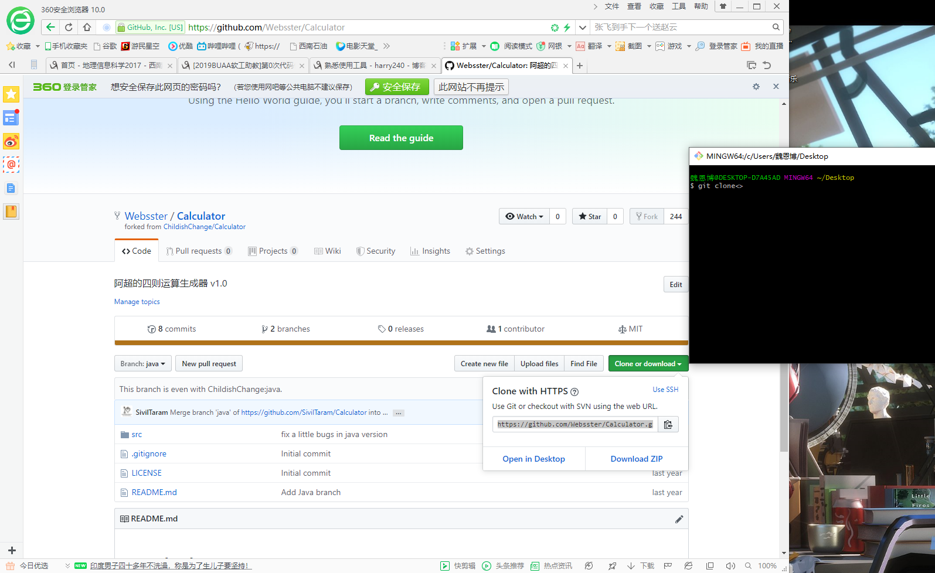Switch to the Pull requests tab
Image resolution: width=935 pixels, height=573 pixels.
199,251
